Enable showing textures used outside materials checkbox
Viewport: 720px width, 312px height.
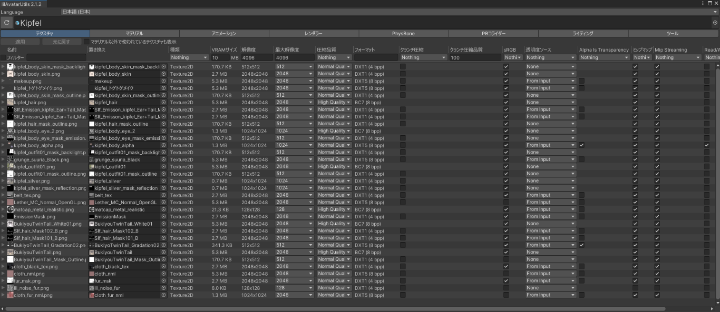point(86,41)
